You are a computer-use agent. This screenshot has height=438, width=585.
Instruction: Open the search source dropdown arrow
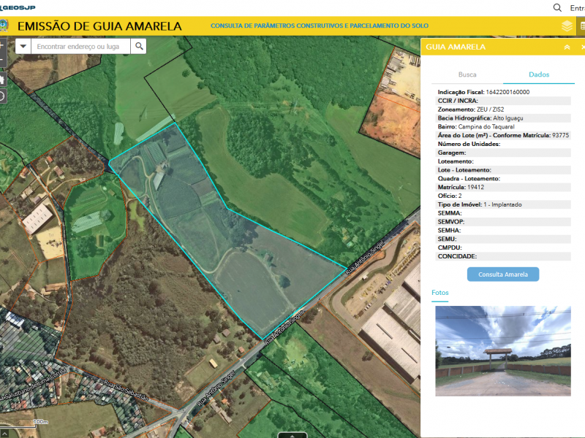coord(23,46)
